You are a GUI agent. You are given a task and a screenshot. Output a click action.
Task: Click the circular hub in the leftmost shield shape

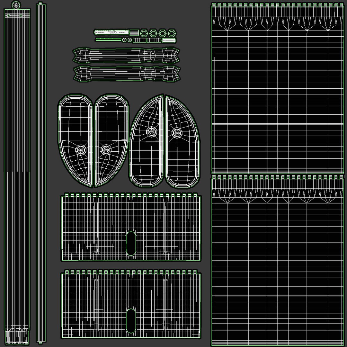point(81,150)
